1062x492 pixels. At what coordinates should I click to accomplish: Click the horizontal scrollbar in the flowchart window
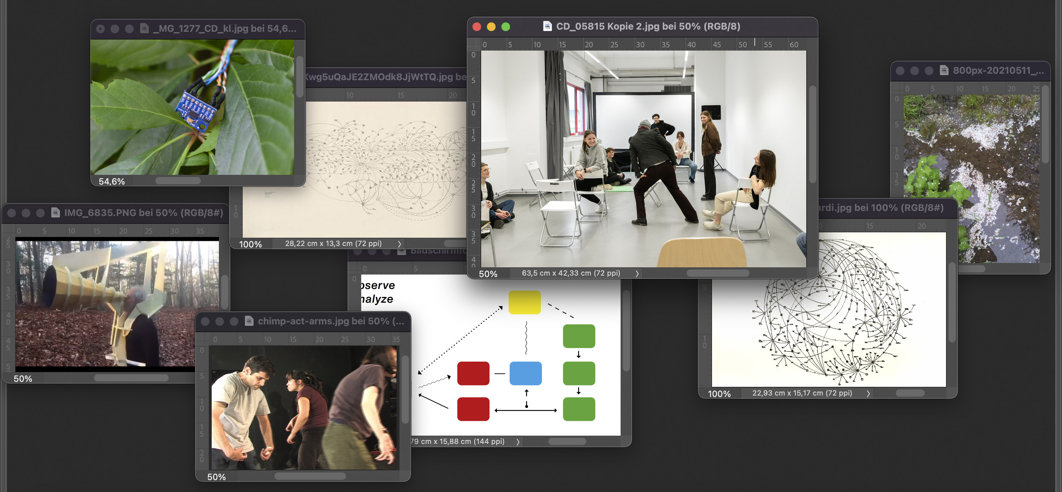click(x=567, y=441)
